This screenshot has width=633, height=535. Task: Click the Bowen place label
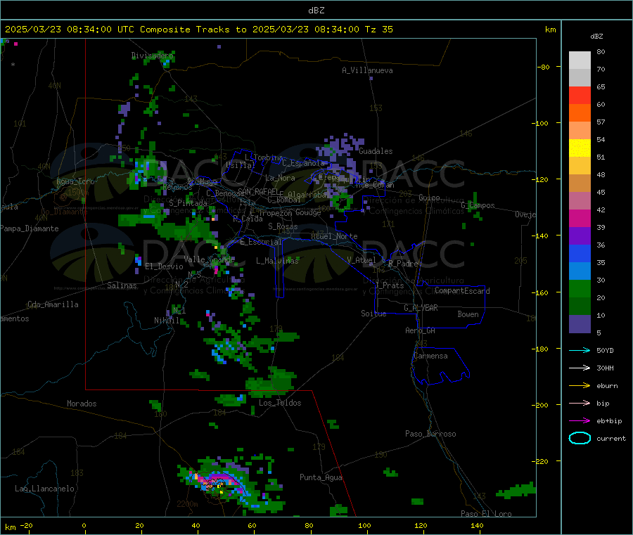(468, 314)
